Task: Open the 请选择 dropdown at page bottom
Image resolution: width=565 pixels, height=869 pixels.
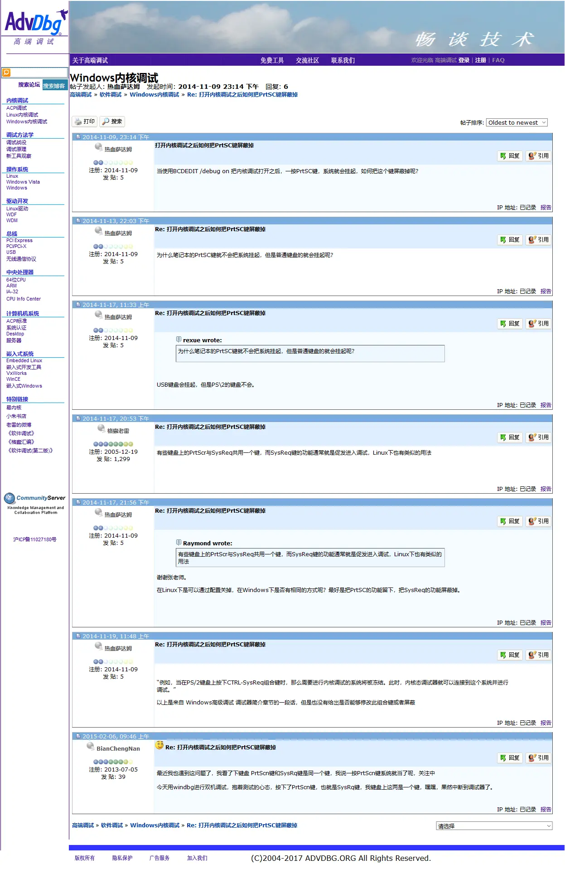Action: [x=494, y=826]
